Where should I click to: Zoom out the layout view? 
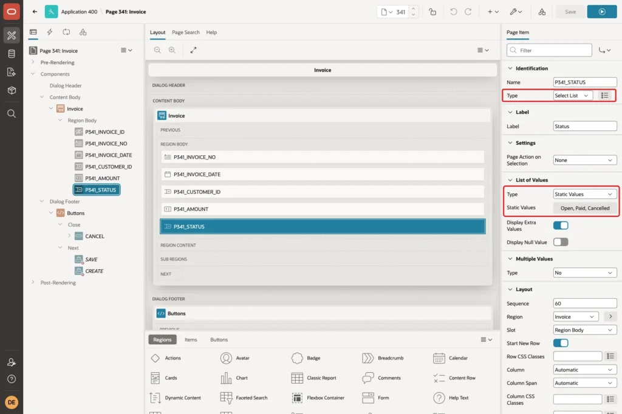point(157,50)
